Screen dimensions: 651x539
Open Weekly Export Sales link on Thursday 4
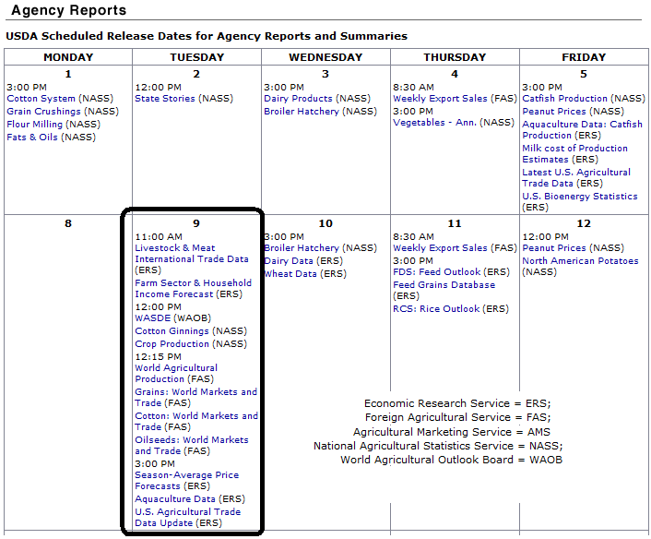click(x=440, y=99)
